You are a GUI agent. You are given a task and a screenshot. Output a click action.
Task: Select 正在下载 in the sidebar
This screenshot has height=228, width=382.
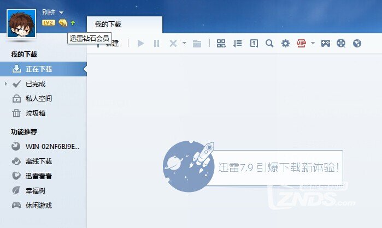[x=43, y=69]
